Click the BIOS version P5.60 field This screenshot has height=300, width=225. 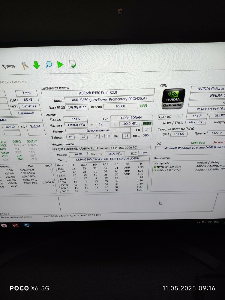121,106
